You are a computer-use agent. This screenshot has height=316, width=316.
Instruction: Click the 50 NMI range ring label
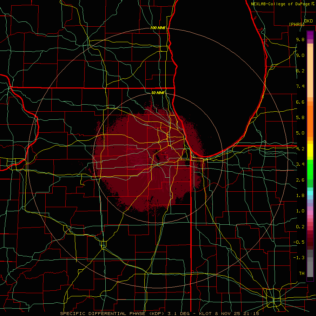(x=158, y=93)
